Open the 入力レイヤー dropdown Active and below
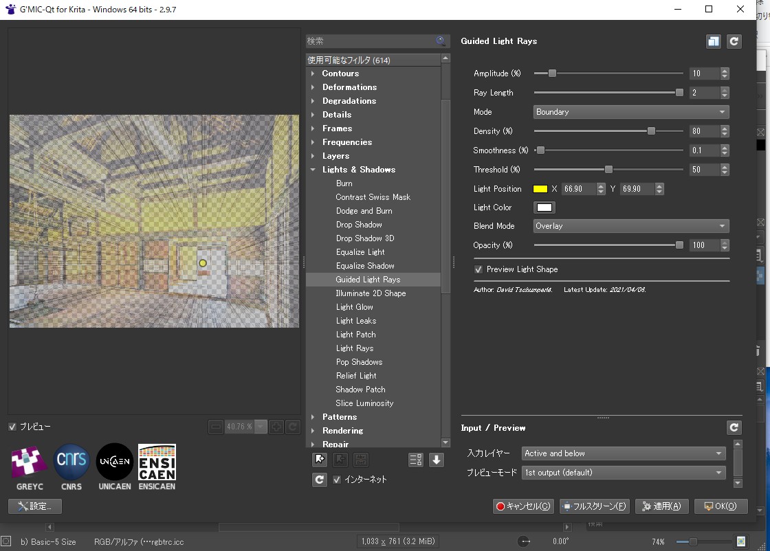Image resolution: width=770 pixels, height=551 pixels. pos(624,453)
